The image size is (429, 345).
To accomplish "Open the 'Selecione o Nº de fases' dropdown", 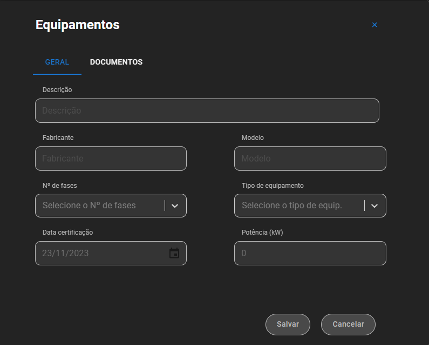I will 100,206.
